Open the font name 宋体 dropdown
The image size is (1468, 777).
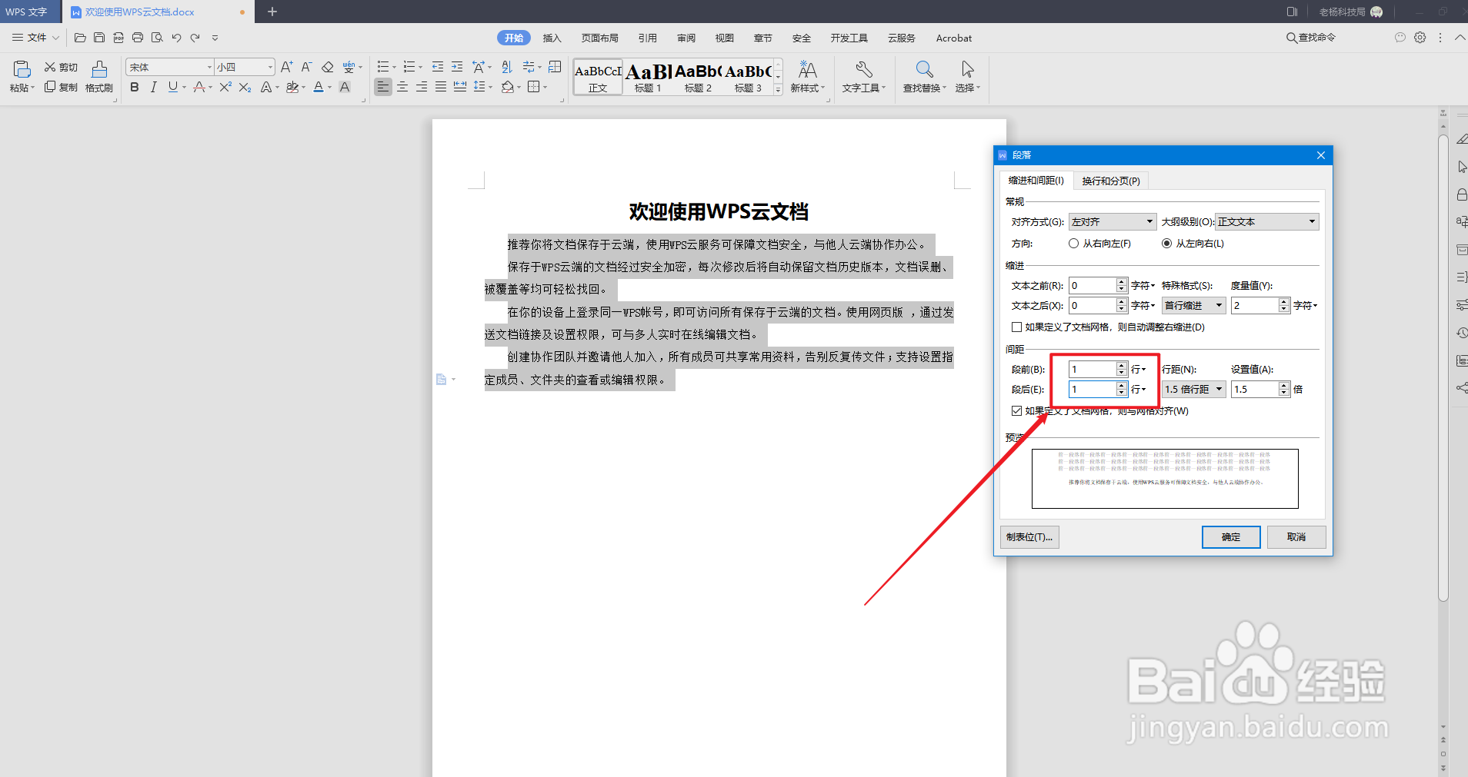[x=209, y=68]
